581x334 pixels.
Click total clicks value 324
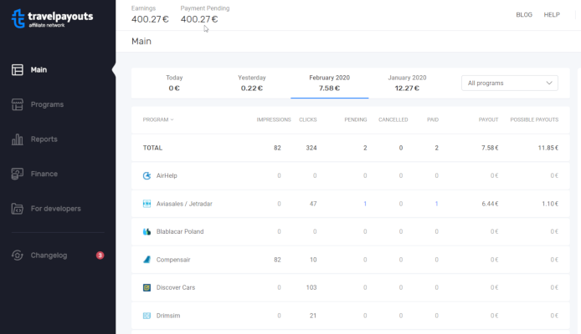click(x=311, y=148)
